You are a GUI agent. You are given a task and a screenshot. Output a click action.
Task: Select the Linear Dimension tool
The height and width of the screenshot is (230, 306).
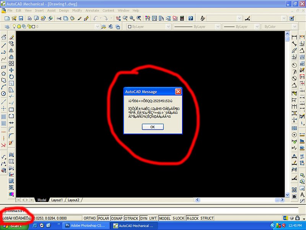click(x=294, y=37)
